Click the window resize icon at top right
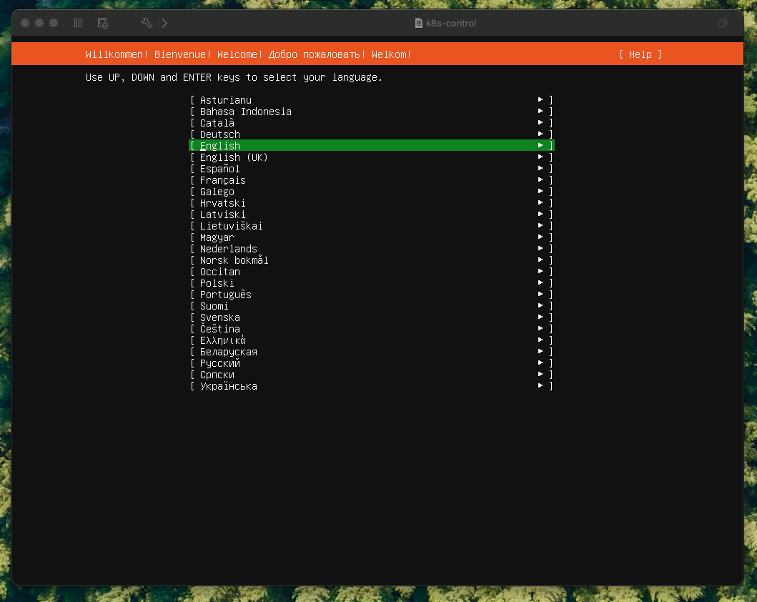Viewport: 757px width, 602px height. tap(723, 23)
